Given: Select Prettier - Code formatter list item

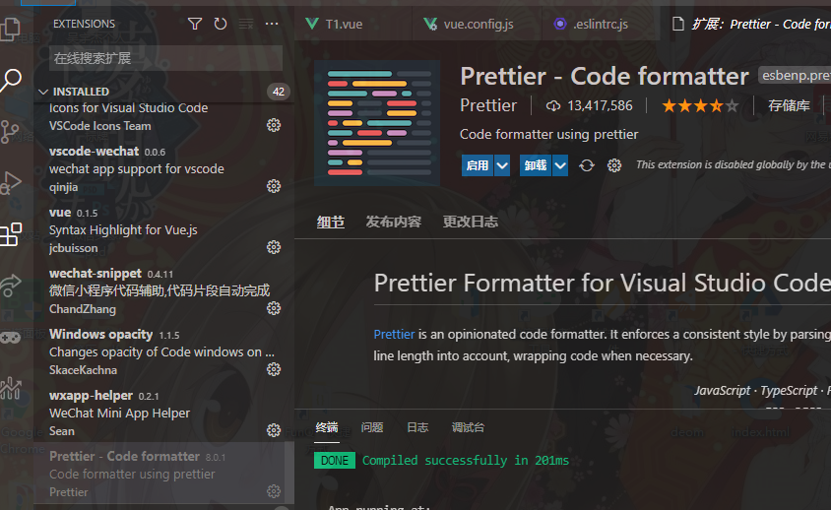Looking at the screenshot, I should (x=163, y=474).
